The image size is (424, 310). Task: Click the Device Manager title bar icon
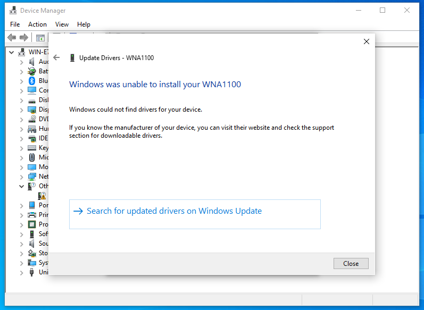[x=13, y=10]
